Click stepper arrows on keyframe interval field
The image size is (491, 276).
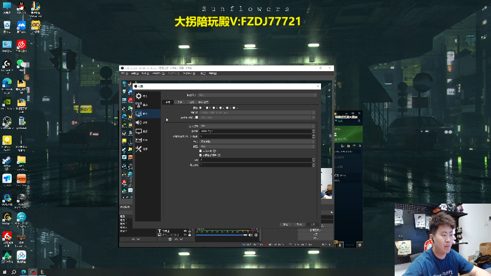pyautogui.click(x=314, y=136)
